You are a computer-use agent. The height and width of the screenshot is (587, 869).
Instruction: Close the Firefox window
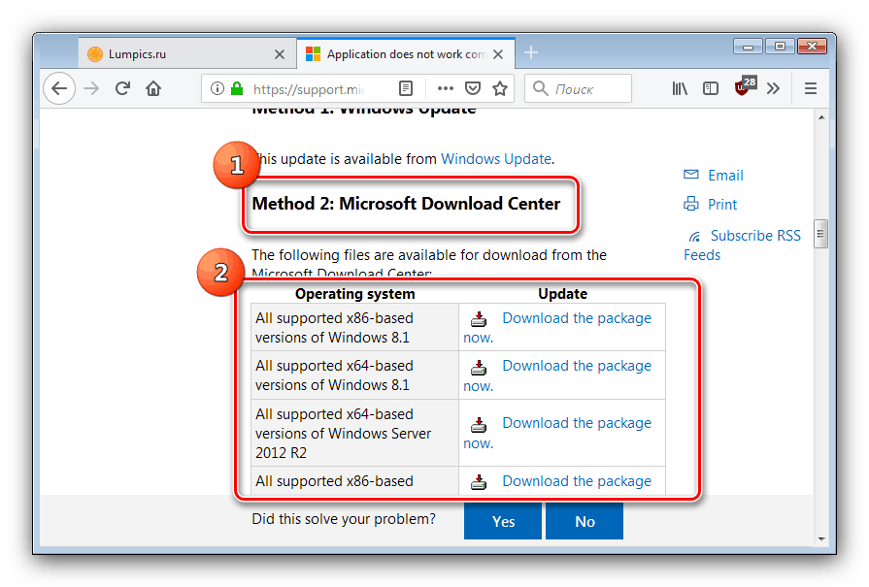(812, 47)
